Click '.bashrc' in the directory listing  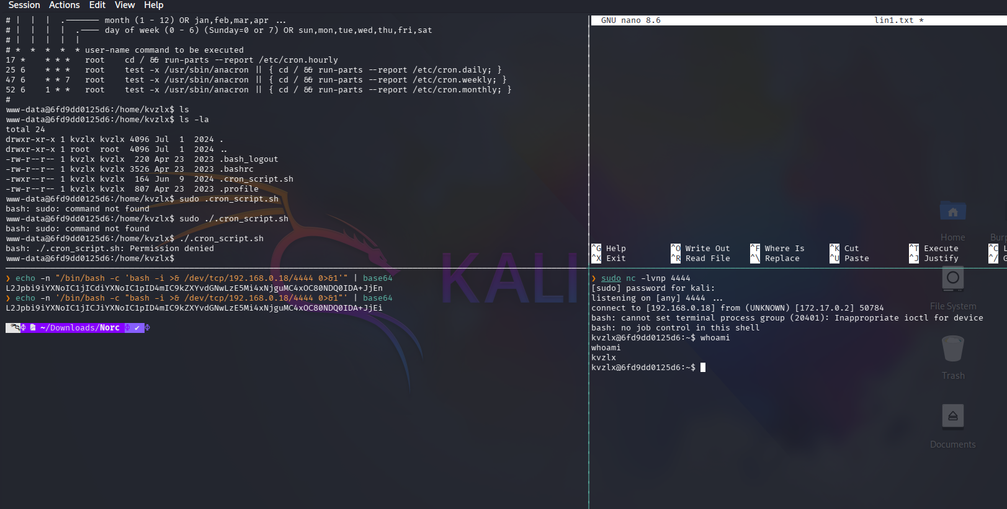(x=236, y=169)
